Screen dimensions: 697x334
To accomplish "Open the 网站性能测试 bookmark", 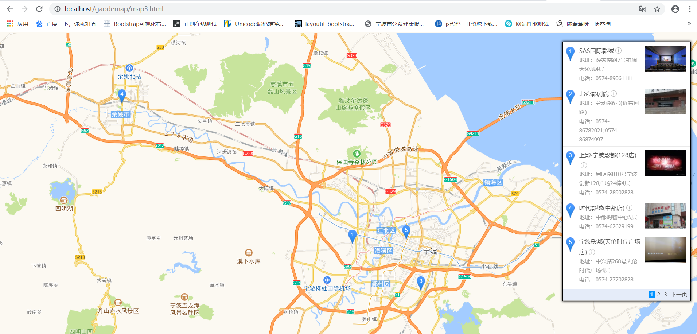I will (527, 24).
